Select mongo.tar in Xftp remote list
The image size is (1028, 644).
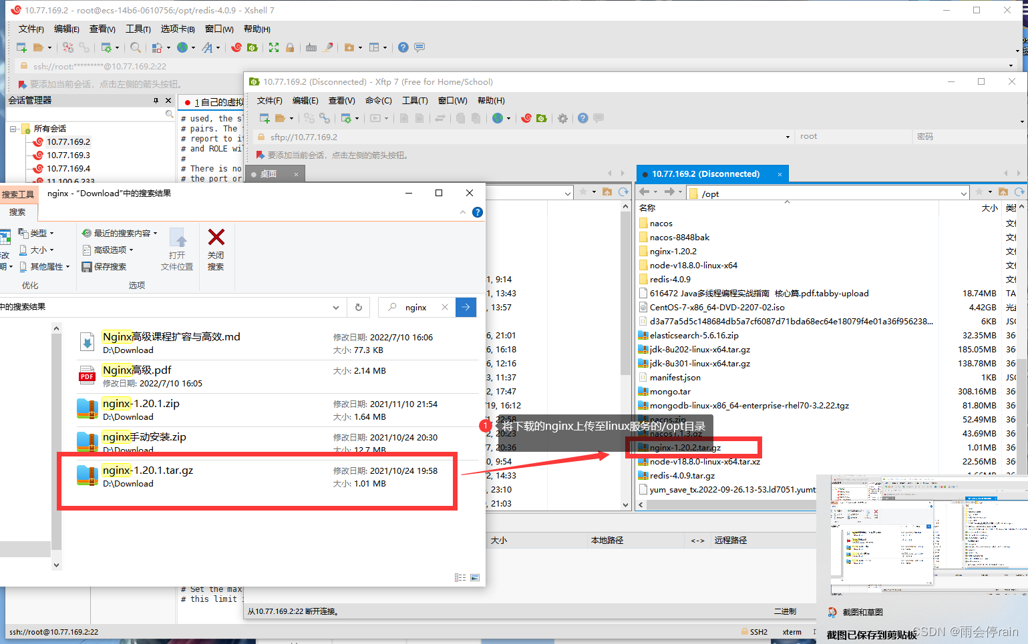point(670,392)
